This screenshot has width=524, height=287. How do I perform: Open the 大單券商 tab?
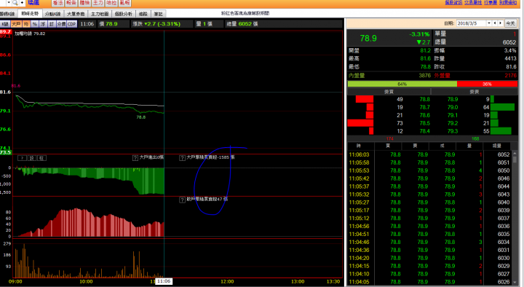pos(76,14)
